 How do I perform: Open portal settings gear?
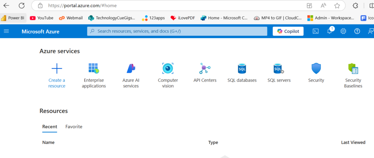point(343,31)
